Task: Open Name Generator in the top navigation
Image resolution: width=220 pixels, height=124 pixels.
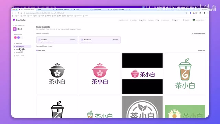Action: (165, 20)
